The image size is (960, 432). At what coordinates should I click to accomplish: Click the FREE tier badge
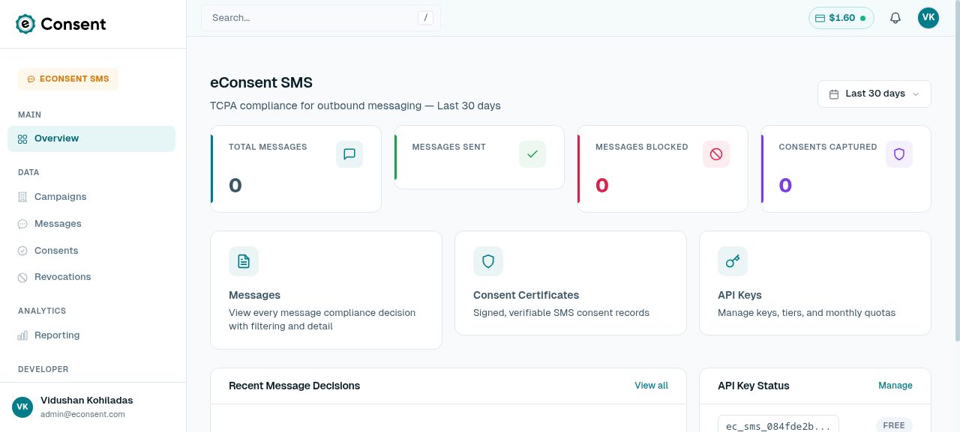coord(894,425)
